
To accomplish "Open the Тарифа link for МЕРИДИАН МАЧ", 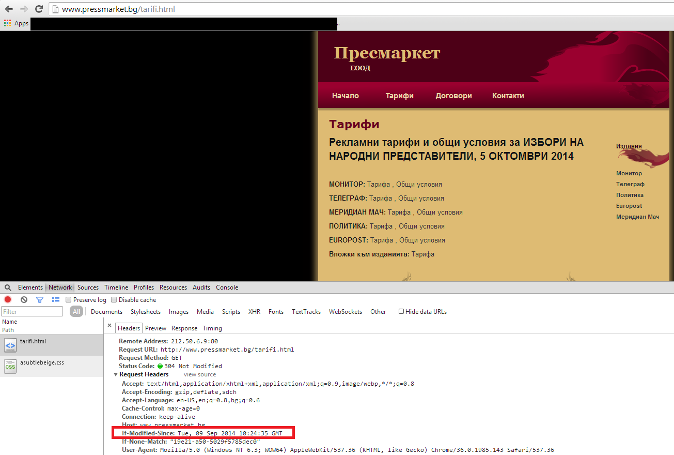I will 399,212.
